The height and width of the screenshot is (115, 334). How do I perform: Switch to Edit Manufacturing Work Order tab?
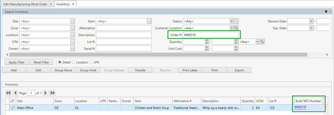tap(25, 4)
